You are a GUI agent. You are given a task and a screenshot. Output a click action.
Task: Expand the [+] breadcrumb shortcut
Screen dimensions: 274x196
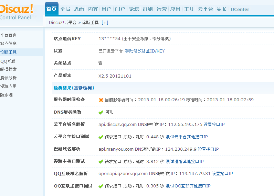click(x=105, y=23)
